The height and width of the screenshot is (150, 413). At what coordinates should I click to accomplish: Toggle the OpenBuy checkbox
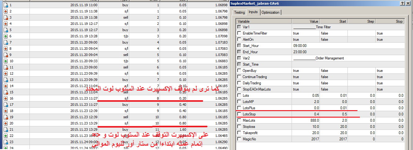coord(239,71)
